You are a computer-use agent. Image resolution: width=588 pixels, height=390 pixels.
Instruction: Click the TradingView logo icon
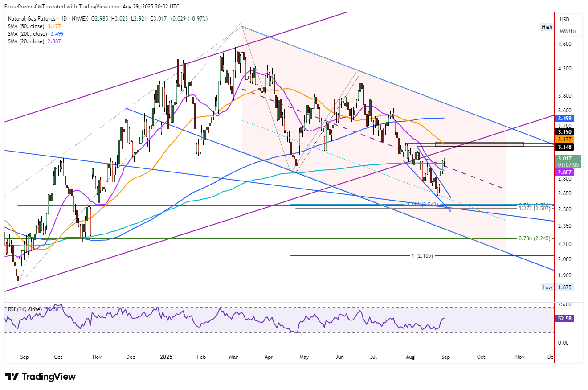(x=12, y=377)
